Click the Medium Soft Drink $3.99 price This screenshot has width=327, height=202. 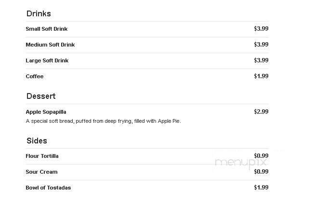[x=261, y=45]
